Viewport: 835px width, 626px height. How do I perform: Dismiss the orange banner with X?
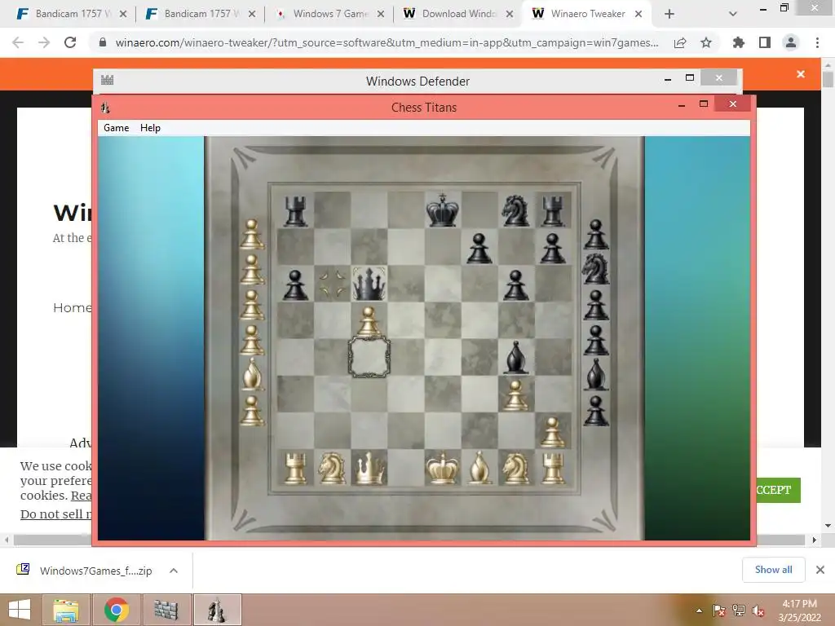click(x=801, y=74)
